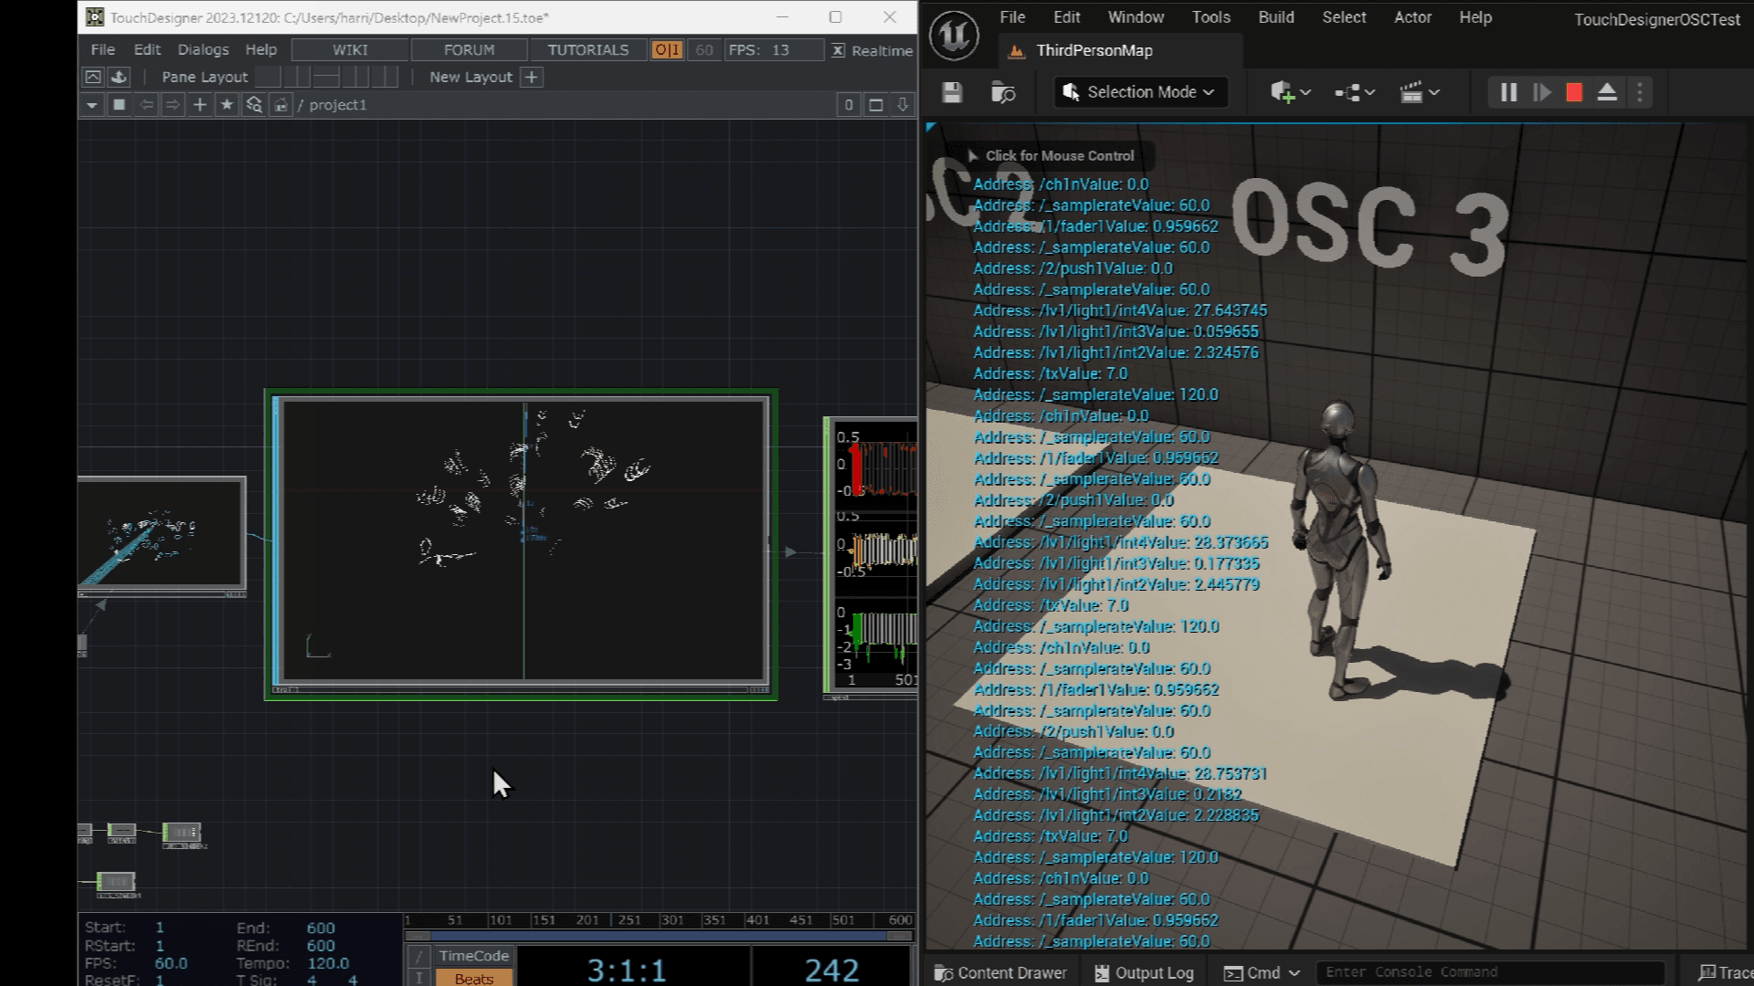Open the Content Drawer

[1000, 973]
